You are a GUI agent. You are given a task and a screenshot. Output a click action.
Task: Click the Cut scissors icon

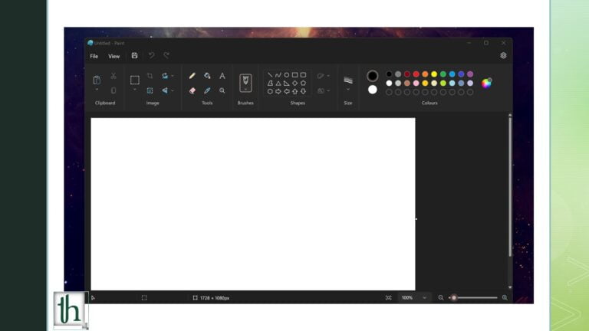coord(114,76)
